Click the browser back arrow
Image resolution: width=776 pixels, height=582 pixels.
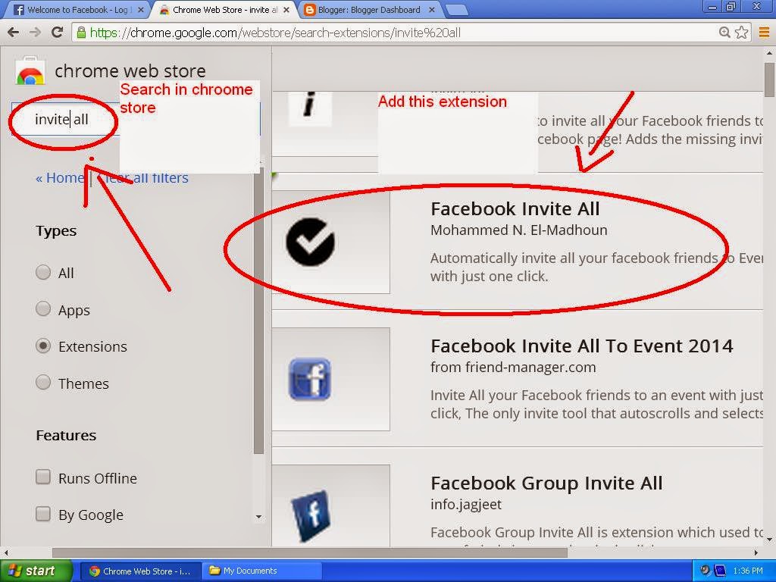(14, 33)
